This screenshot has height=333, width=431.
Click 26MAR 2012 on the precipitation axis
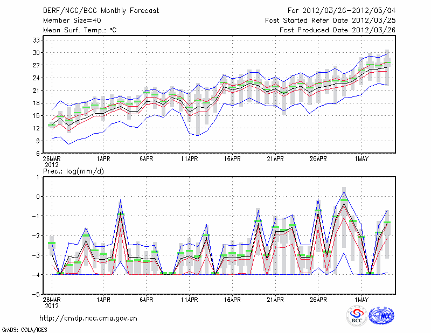click(x=51, y=302)
